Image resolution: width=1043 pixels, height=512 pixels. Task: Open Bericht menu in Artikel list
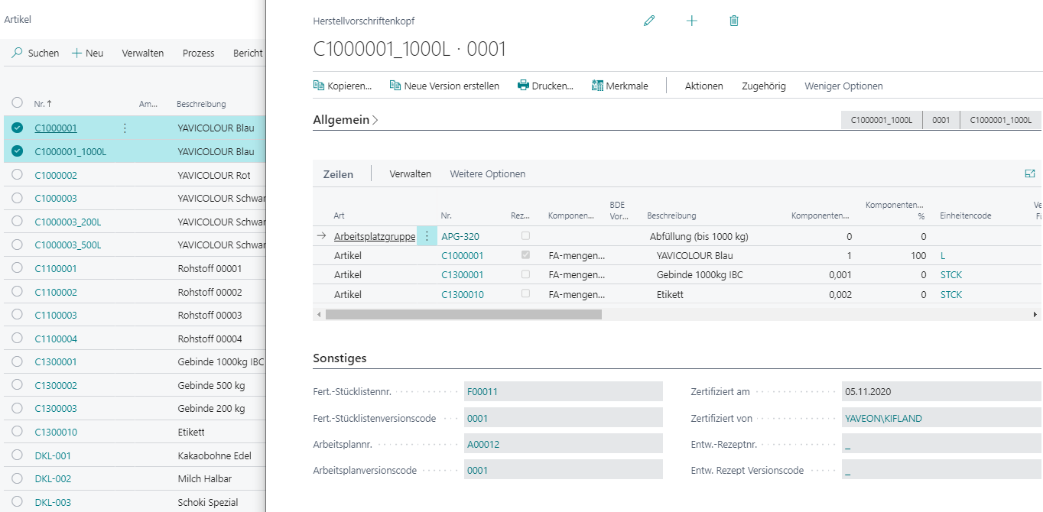(248, 53)
